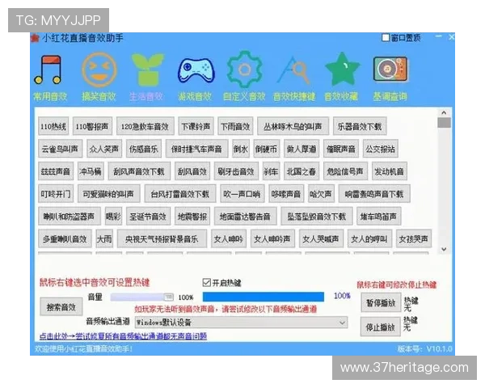Play the 地震警报 sound effect
The width and height of the screenshot is (485, 388).
(x=192, y=217)
